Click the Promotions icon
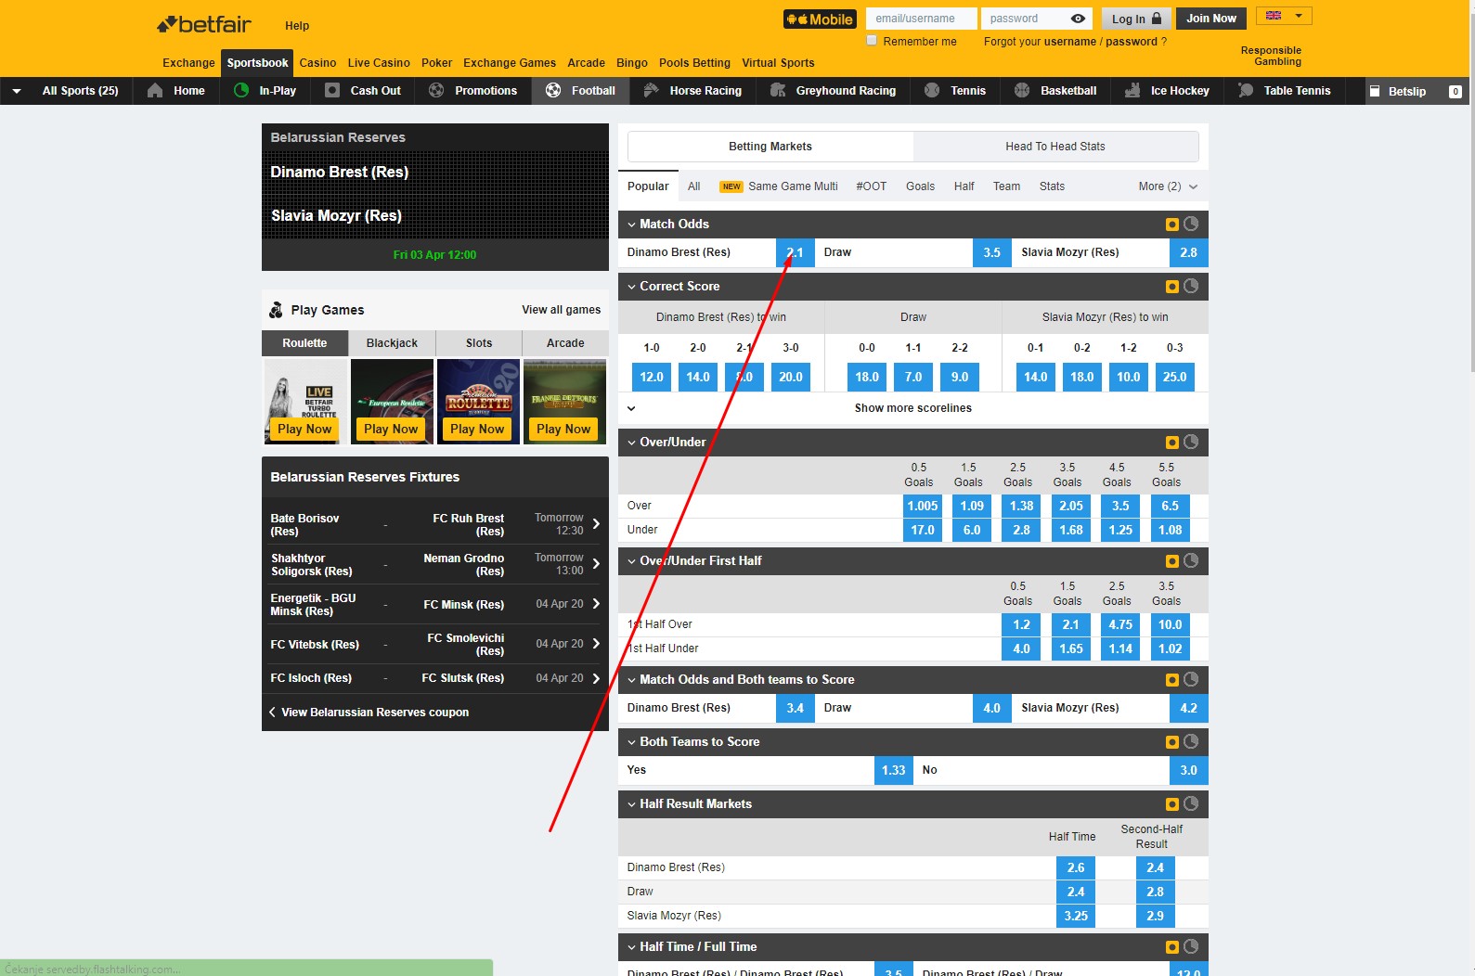 pos(436,91)
